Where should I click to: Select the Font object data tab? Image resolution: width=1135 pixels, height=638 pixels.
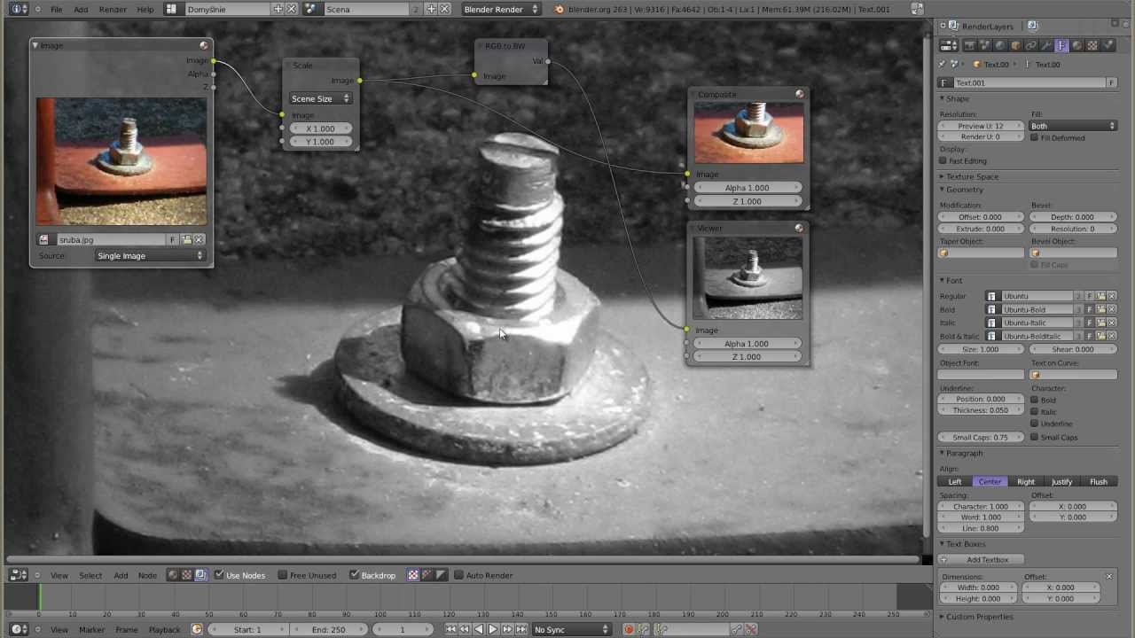(x=1061, y=45)
